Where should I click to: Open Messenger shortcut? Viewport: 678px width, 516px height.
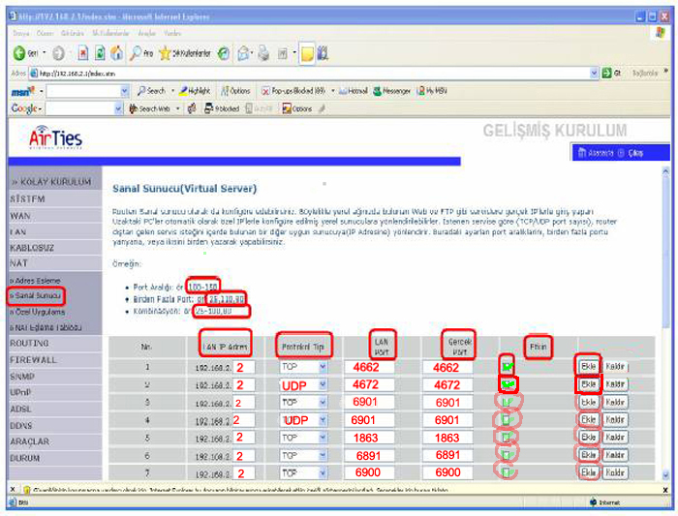[391, 91]
